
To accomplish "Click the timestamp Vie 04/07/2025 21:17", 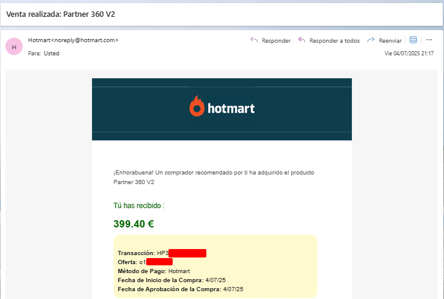I will (x=409, y=53).
